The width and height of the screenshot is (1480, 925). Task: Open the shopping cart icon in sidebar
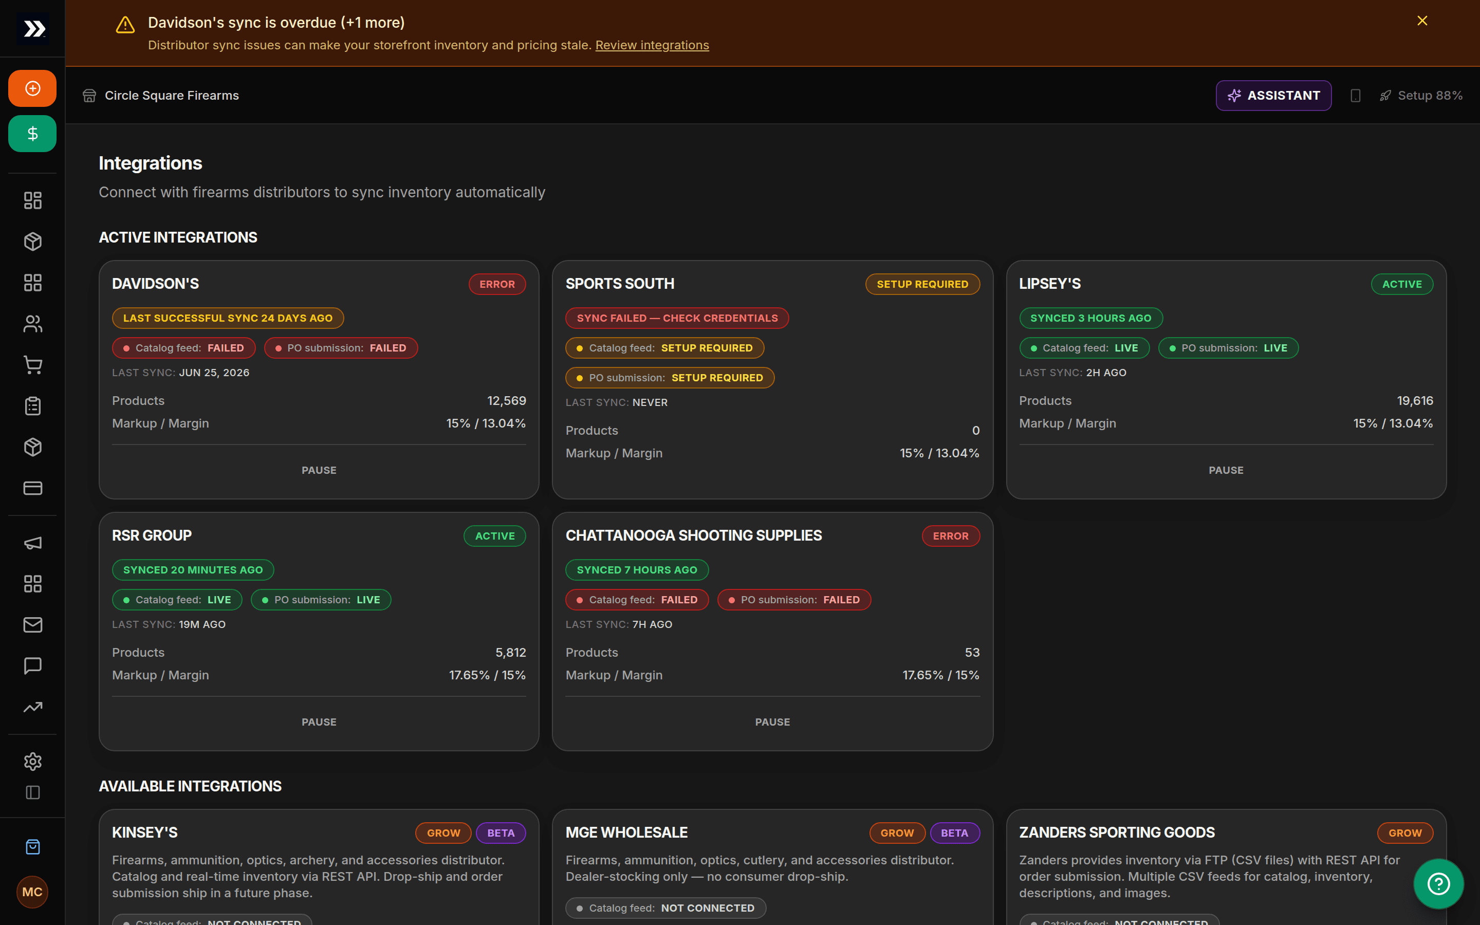pyautogui.click(x=32, y=365)
